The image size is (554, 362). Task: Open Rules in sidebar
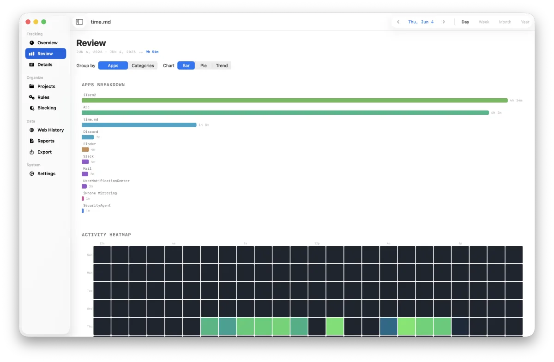coord(46,97)
